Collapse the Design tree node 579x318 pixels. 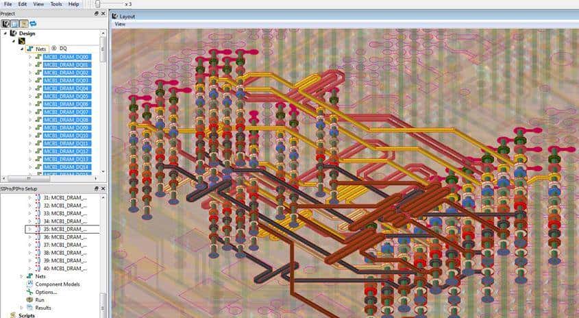5,34
